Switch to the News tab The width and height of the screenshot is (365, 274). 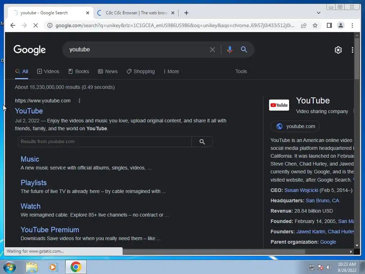108,71
